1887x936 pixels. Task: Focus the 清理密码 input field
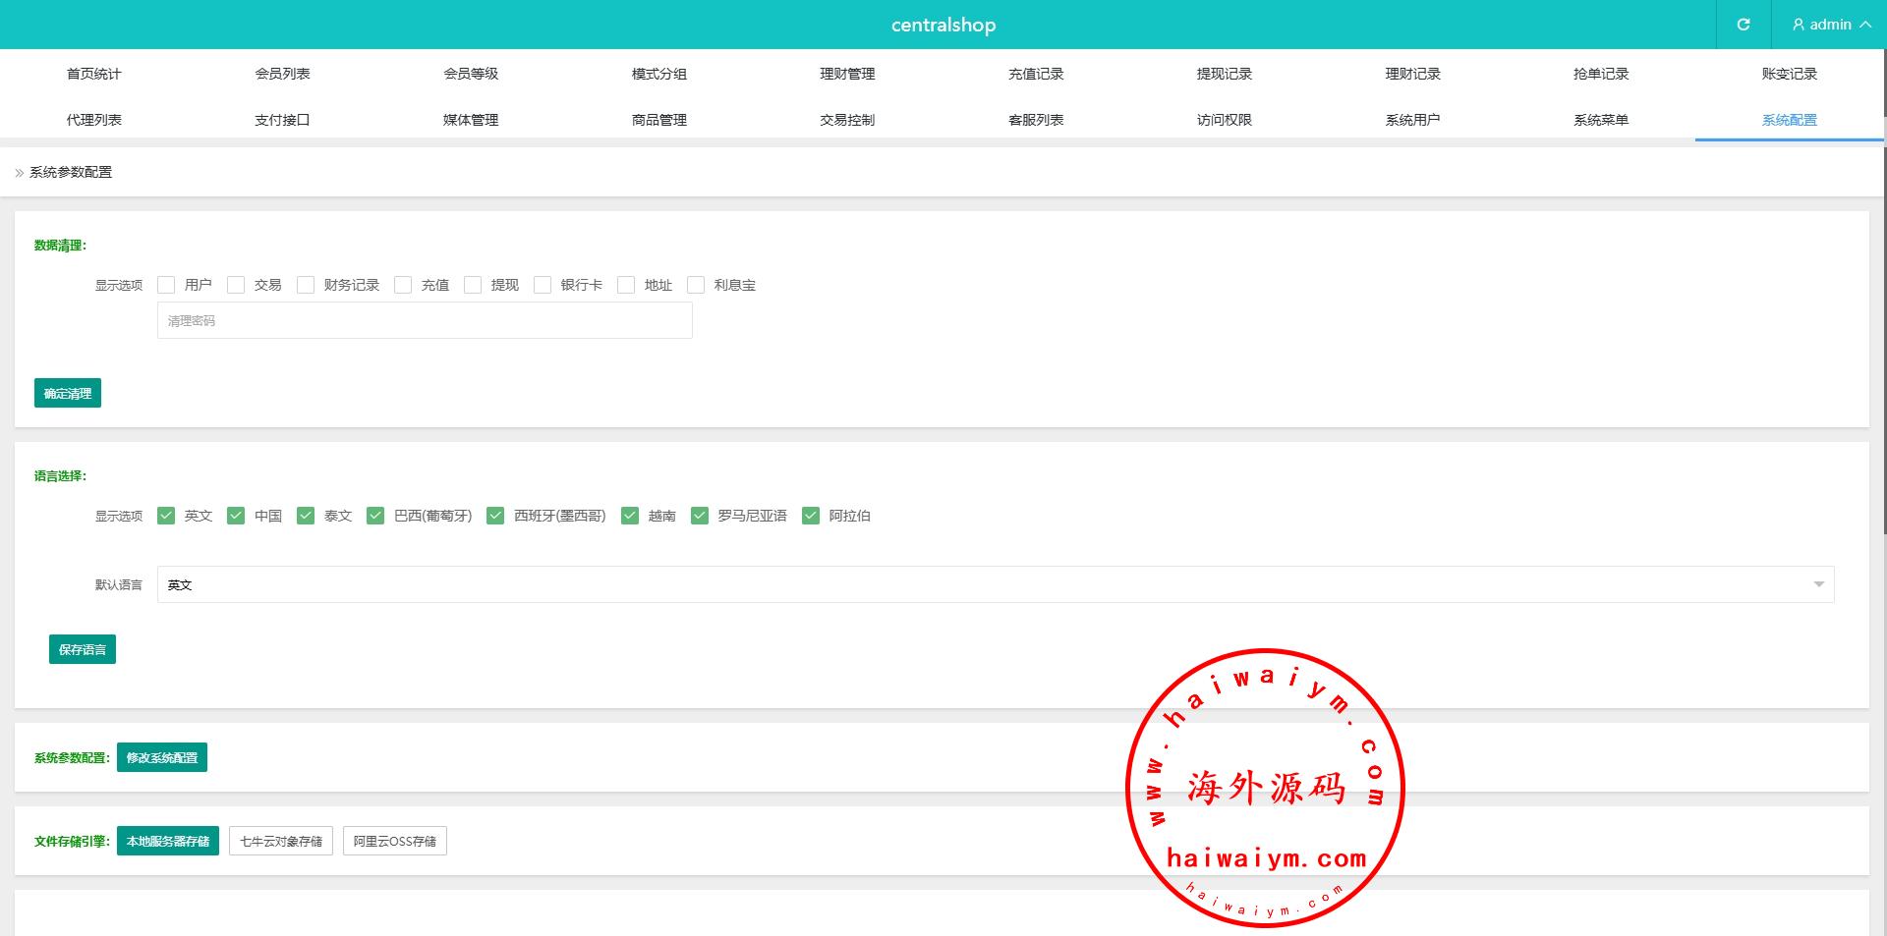[x=425, y=321]
